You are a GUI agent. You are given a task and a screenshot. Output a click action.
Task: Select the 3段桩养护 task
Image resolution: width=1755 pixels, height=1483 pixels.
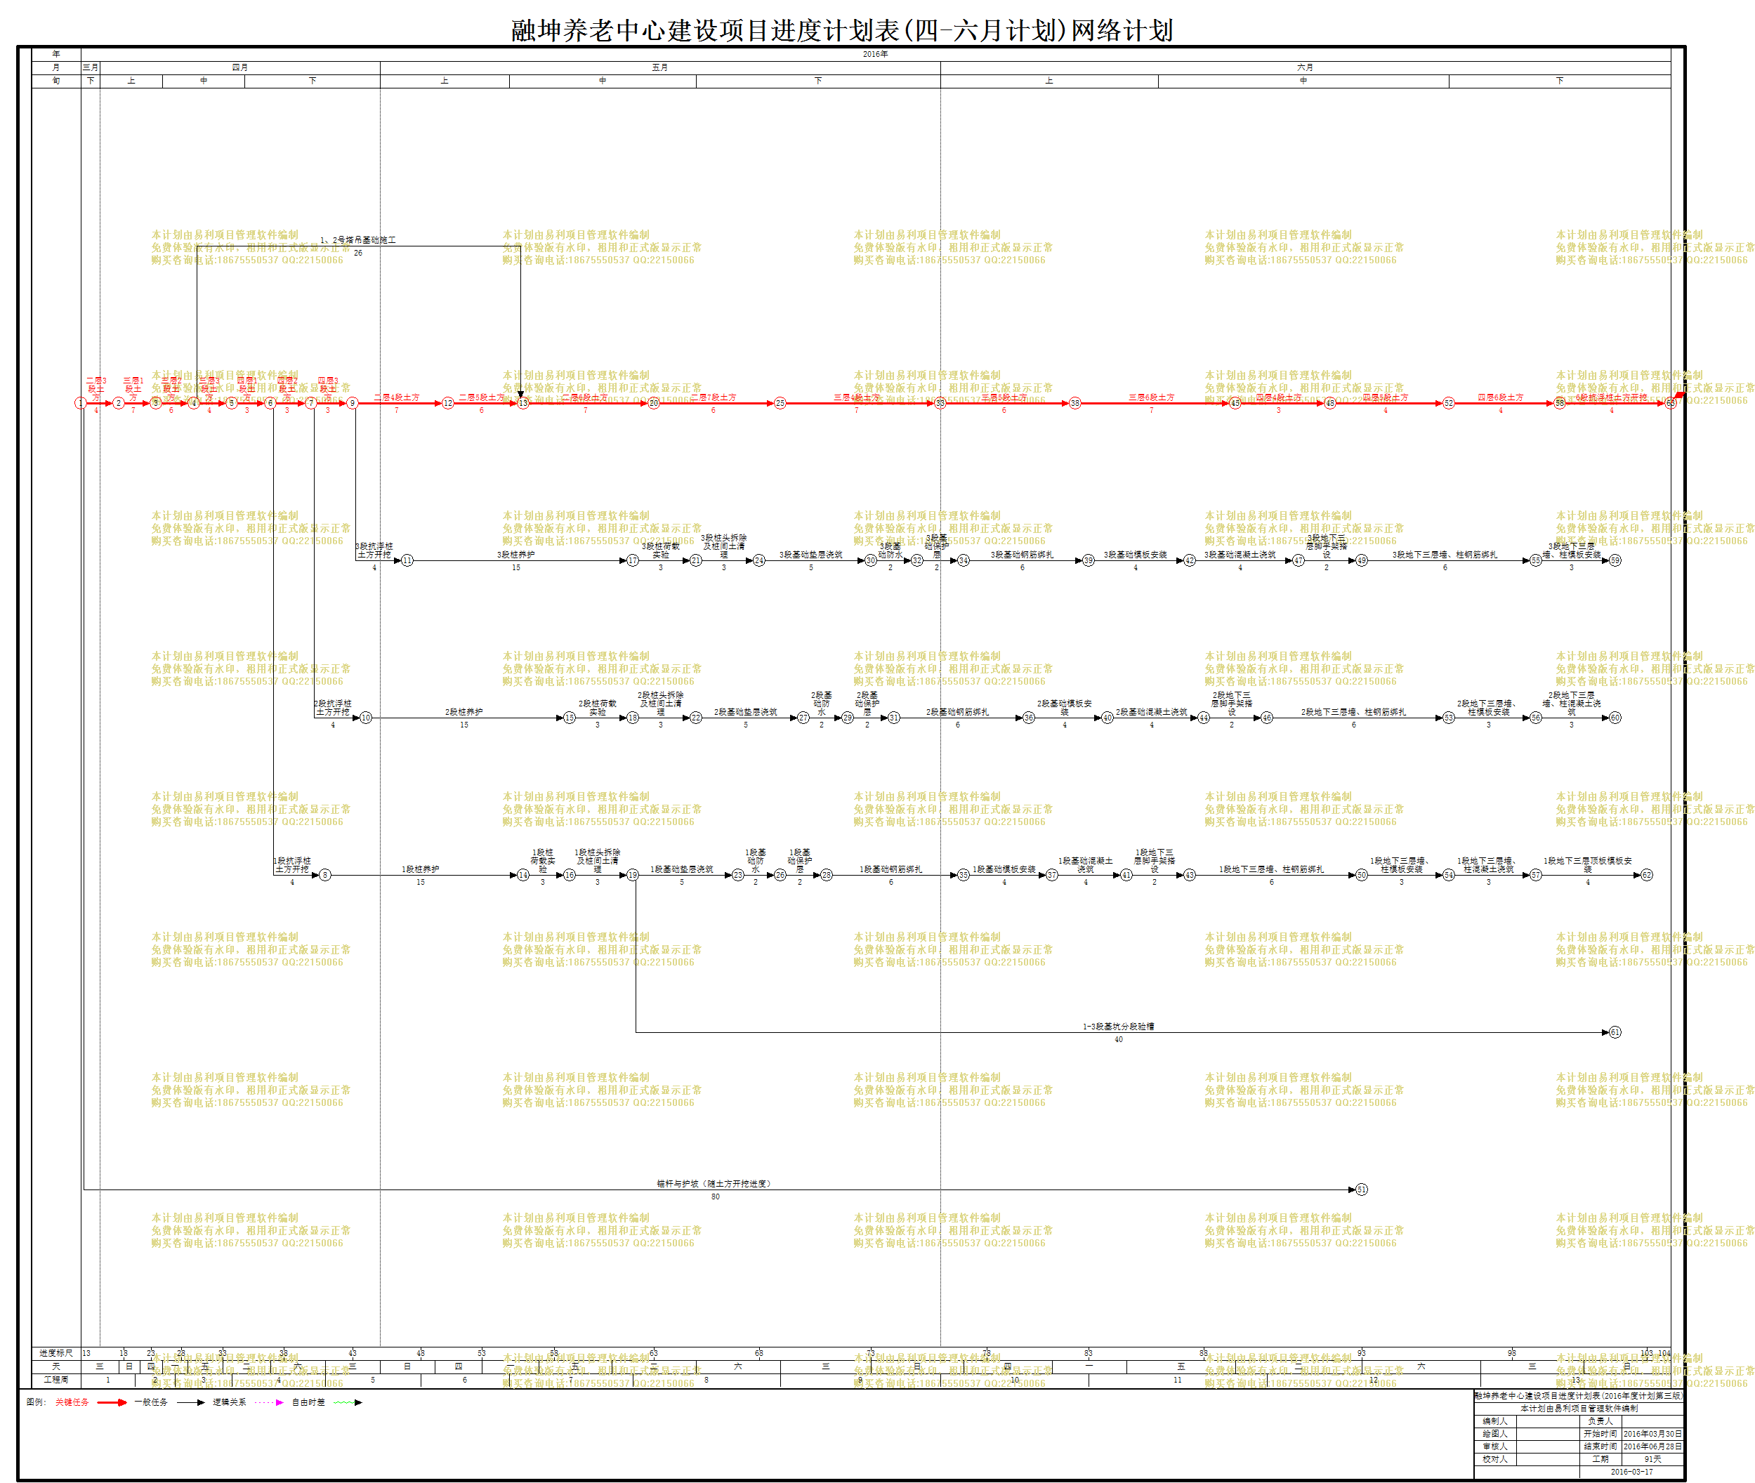(x=515, y=555)
